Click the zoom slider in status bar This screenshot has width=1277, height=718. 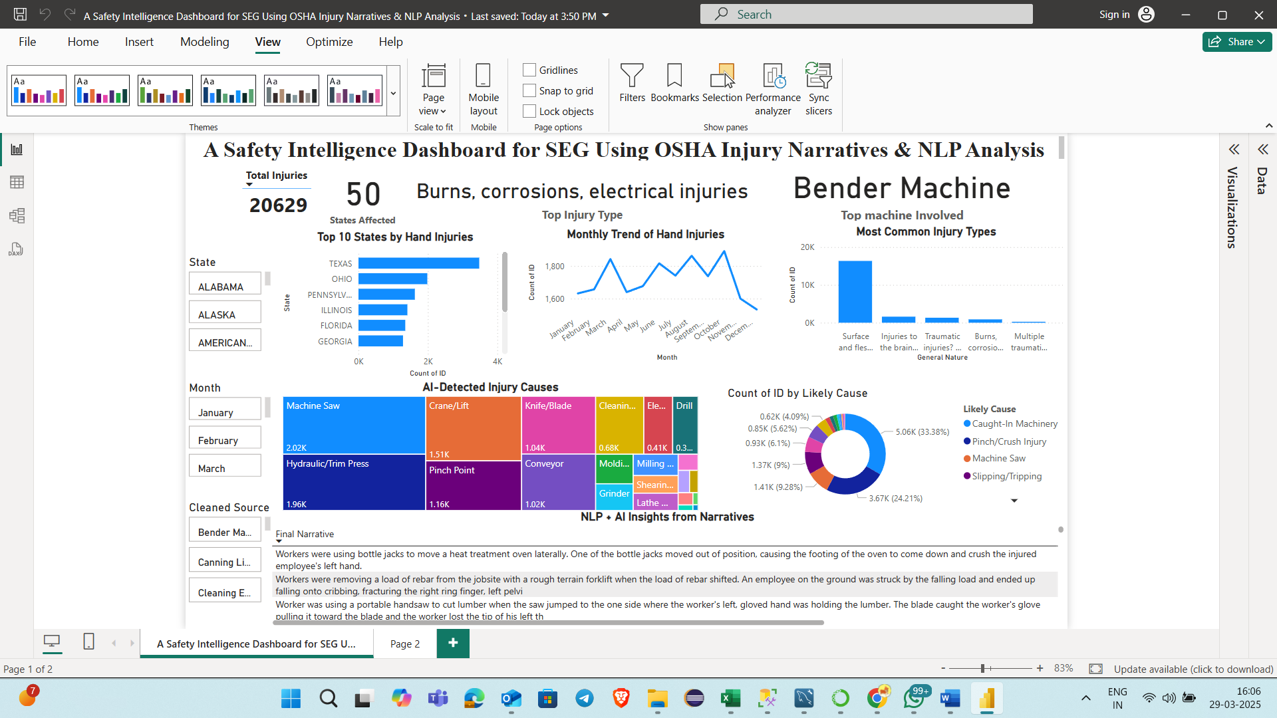click(x=982, y=668)
